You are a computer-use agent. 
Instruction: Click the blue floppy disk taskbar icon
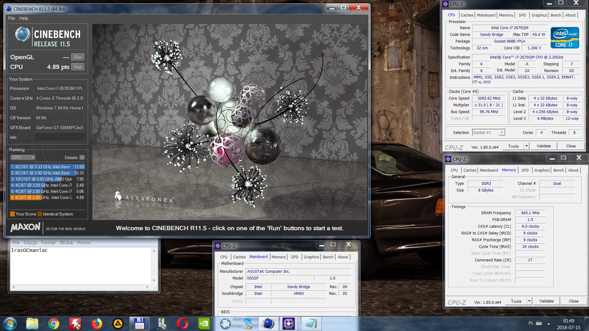140,324
